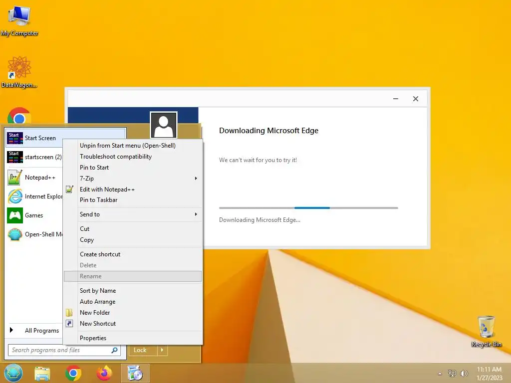
Task: Open the Recycle Bin on desktop
Action: [486, 331]
